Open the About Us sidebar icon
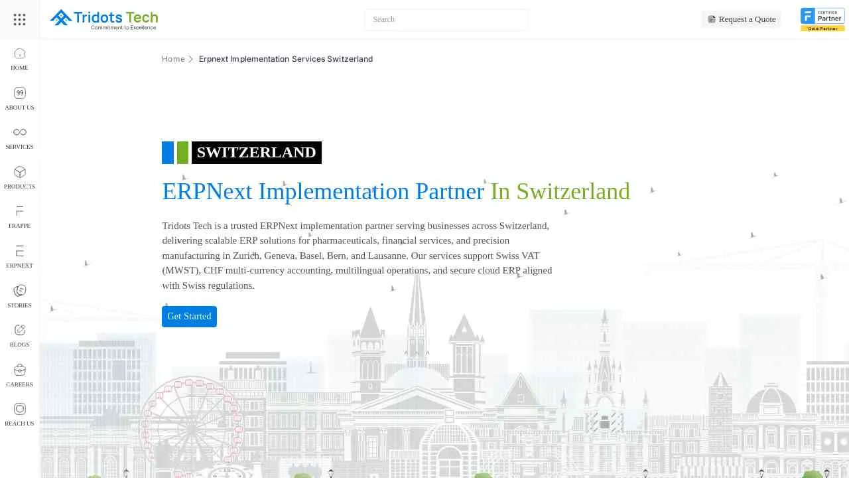Image resolution: width=849 pixels, height=478 pixels. click(19, 93)
